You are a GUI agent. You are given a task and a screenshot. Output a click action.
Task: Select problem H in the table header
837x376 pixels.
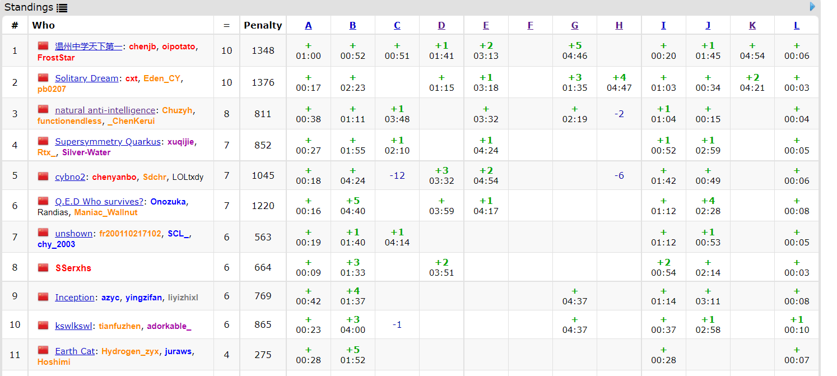pyautogui.click(x=619, y=25)
